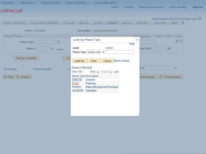Click View 100 in search results
The image size is (206, 154).
pos(77,72)
